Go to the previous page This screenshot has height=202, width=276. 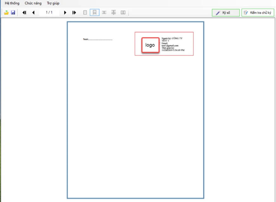(x=33, y=12)
